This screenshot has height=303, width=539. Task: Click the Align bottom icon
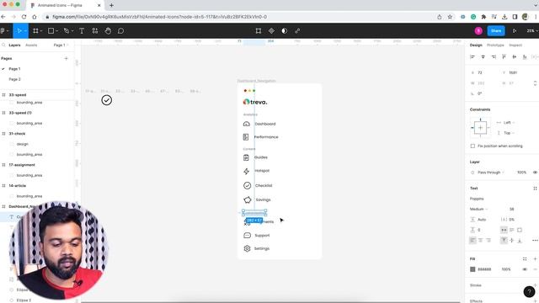click(525, 56)
